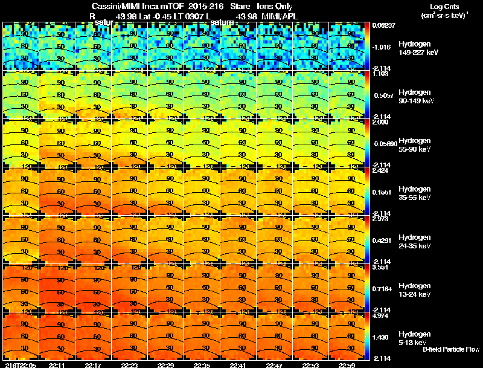The width and height of the screenshot is (483, 368).
Task: Click the '2.424' color scale maximum
Action: click(x=380, y=170)
